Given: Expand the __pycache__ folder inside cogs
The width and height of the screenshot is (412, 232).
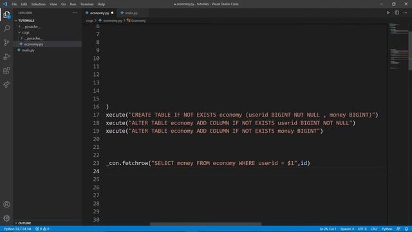Looking at the screenshot, I should pyautogui.click(x=21, y=39).
